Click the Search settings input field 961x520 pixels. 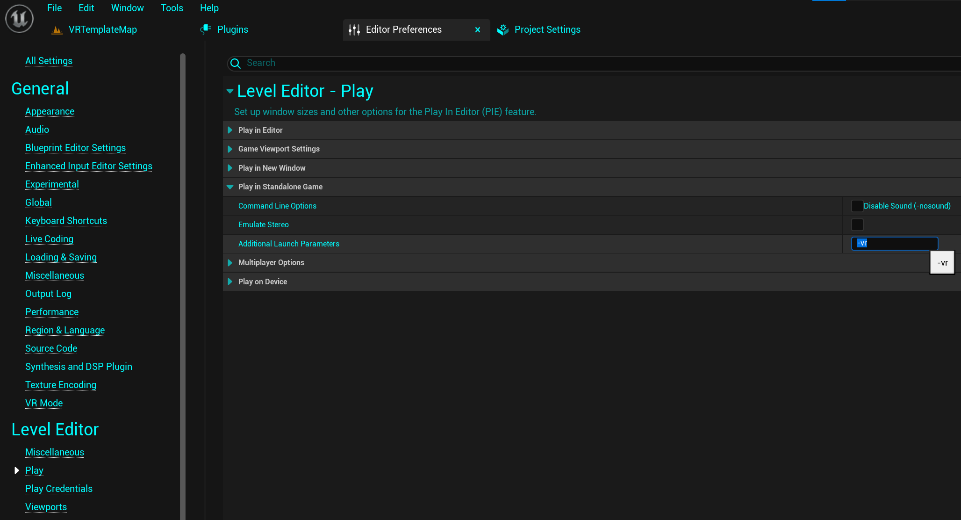coord(594,63)
